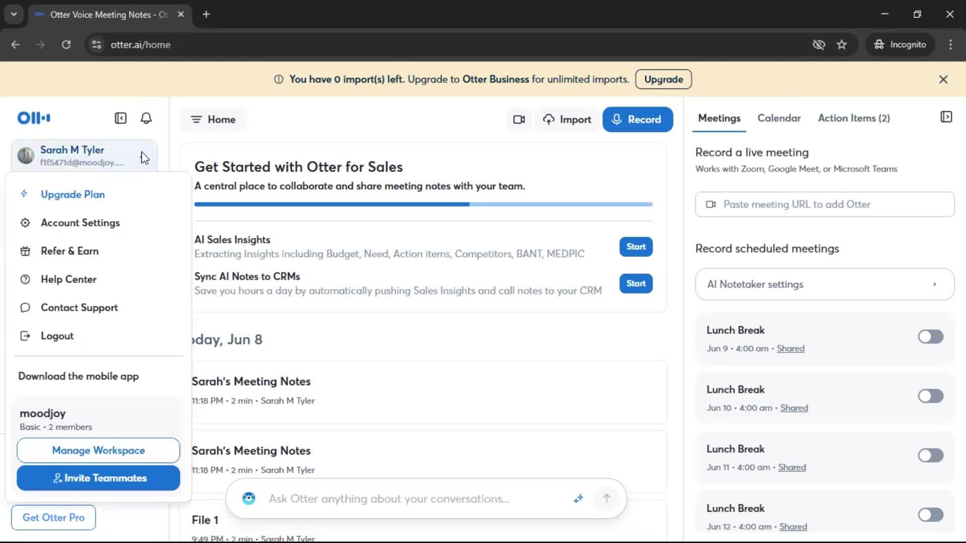966x543 pixels.
Task: Toggle Lunch Break Jun 10 recording
Action: tap(930, 396)
